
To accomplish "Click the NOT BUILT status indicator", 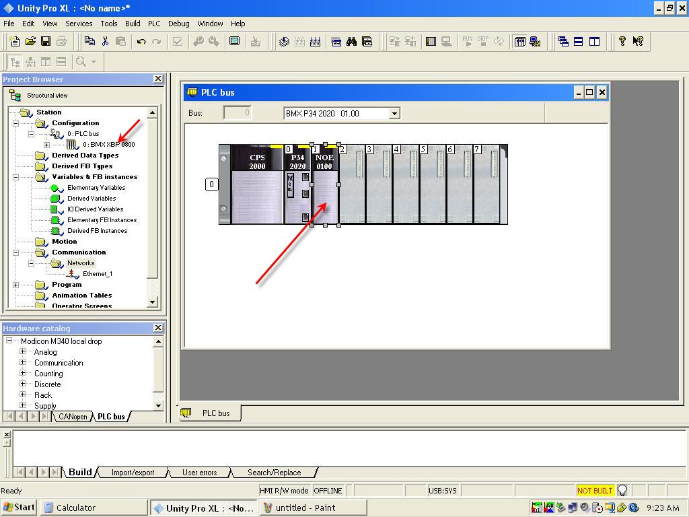I will tap(595, 491).
